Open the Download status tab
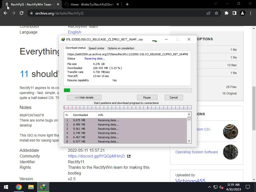Image resolution: width=256 pixels, height=192 pixels. pos(75,48)
